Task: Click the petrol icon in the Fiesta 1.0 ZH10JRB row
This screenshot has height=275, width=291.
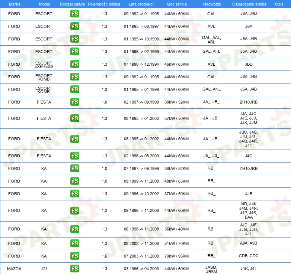Action: tap(74, 102)
